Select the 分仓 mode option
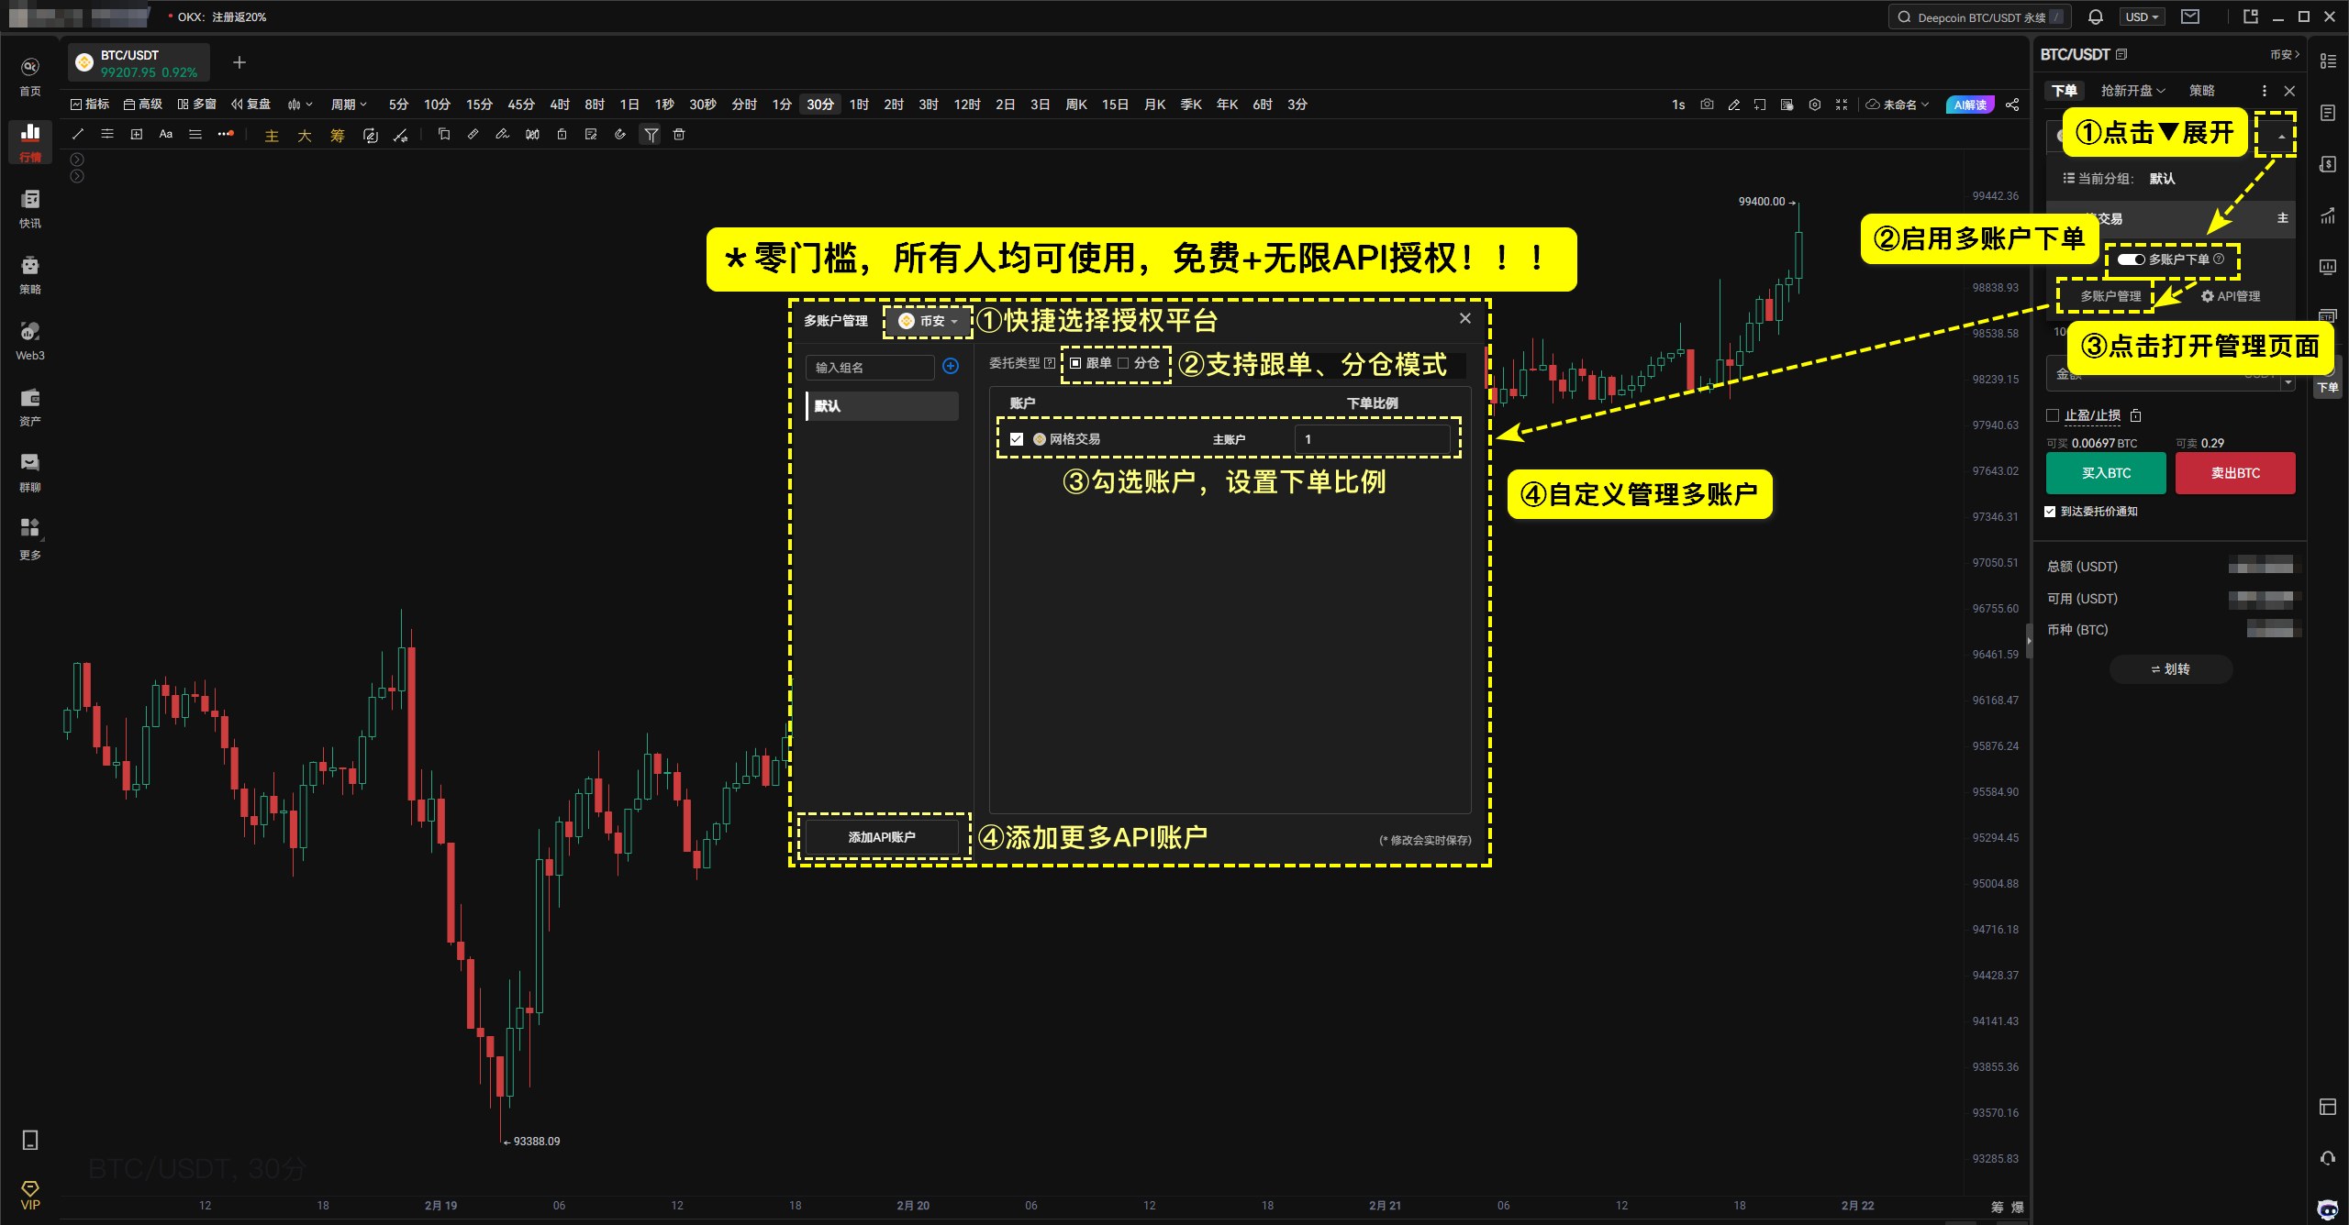Screen dimensions: 2349x1225 pos(1124,363)
